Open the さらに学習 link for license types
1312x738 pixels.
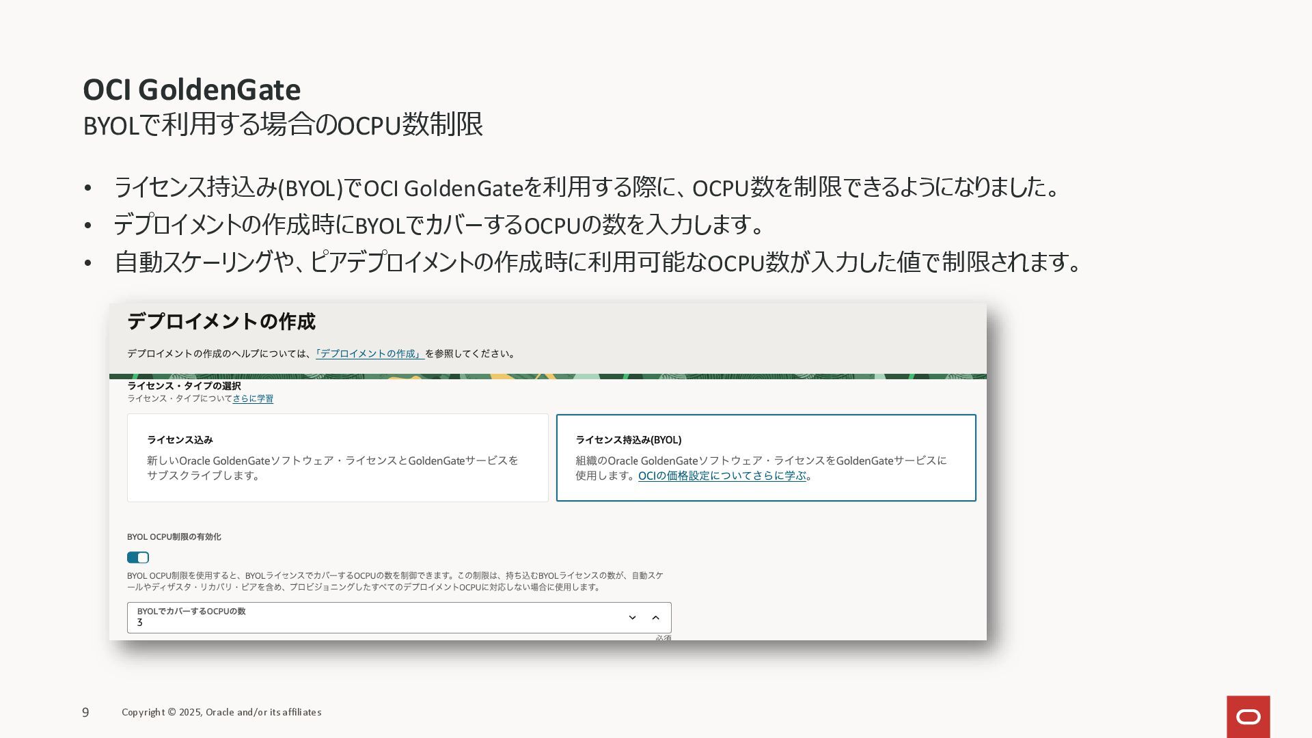tap(253, 399)
